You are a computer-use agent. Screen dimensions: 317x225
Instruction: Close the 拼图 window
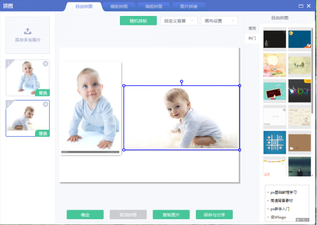[309, 6]
